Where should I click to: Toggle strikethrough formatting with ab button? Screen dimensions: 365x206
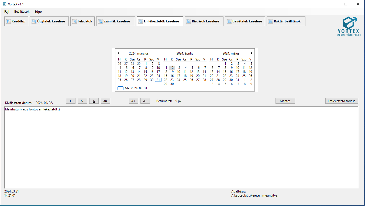click(105, 101)
